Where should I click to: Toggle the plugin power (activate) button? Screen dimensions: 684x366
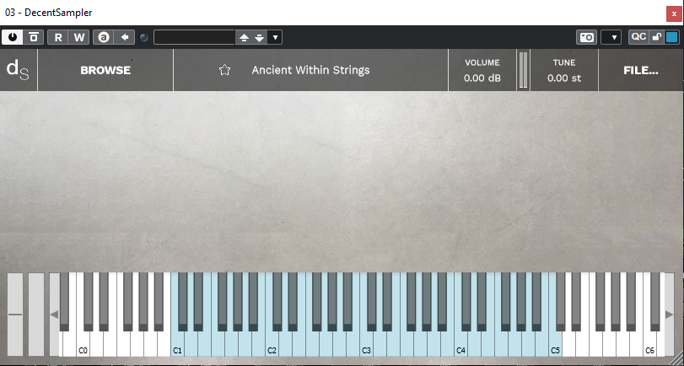(x=12, y=37)
